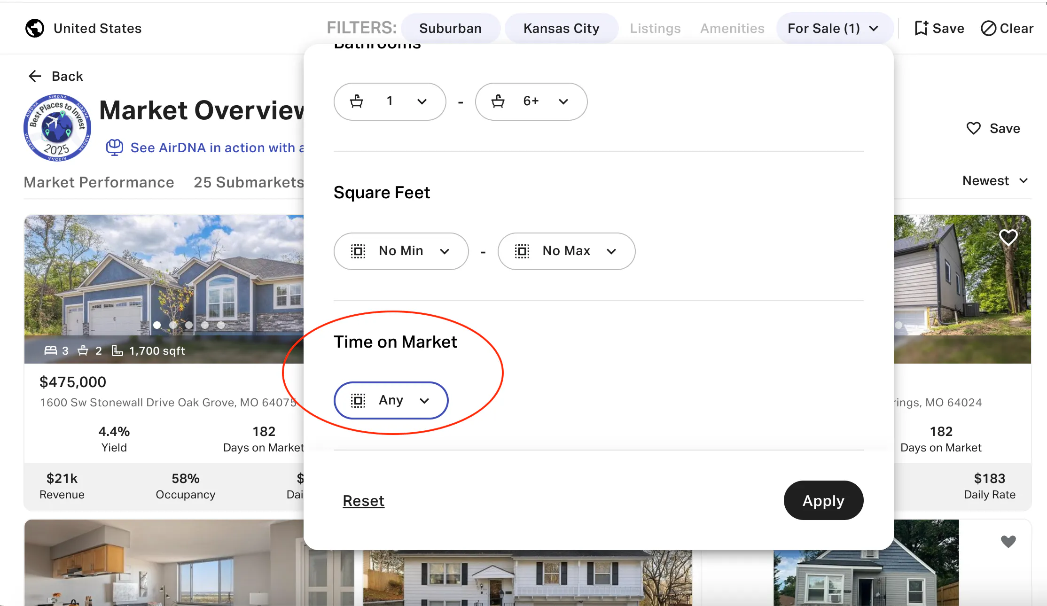Expand the No Max square feet dropdown
1047x606 pixels.
pyautogui.click(x=567, y=251)
